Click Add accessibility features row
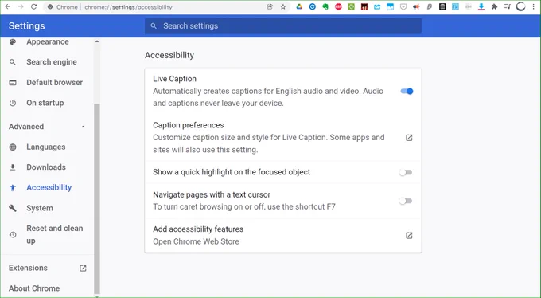The height and width of the screenshot is (298, 541). click(283, 235)
